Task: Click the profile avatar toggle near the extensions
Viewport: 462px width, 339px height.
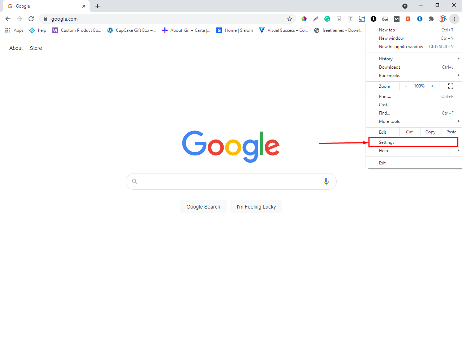Action: point(443,18)
